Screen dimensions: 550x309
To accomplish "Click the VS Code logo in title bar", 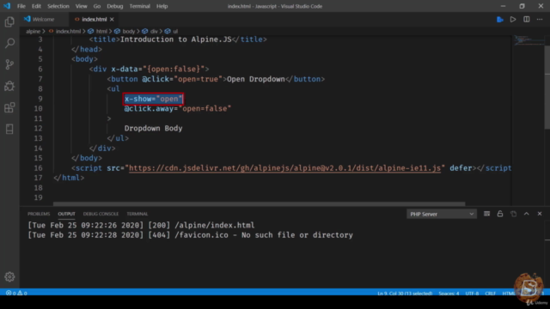I will click(x=7, y=6).
